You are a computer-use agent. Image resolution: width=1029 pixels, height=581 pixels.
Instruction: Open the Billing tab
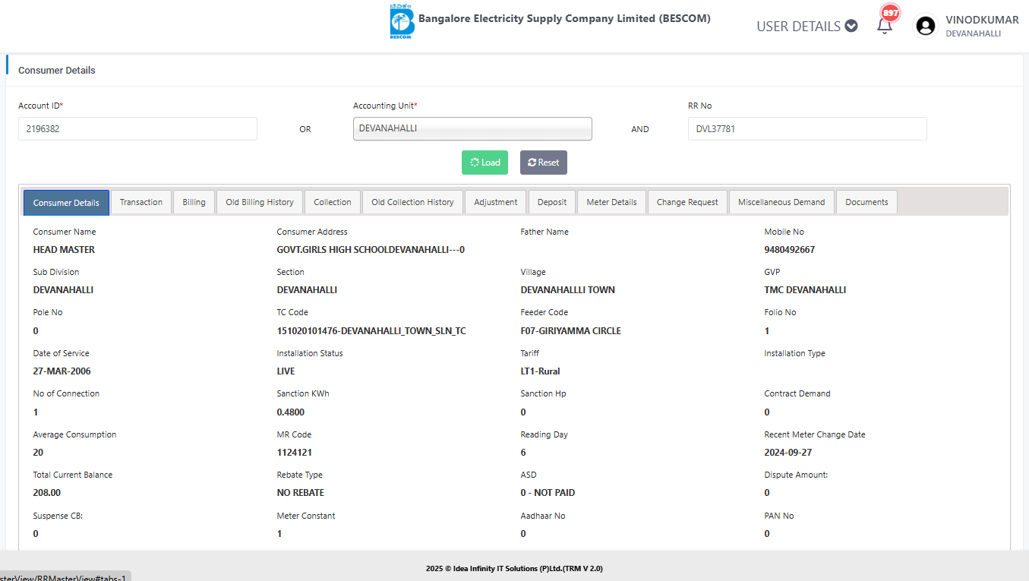(194, 202)
